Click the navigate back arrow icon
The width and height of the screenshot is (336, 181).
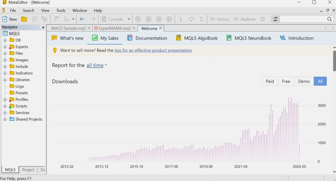tap(82, 19)
